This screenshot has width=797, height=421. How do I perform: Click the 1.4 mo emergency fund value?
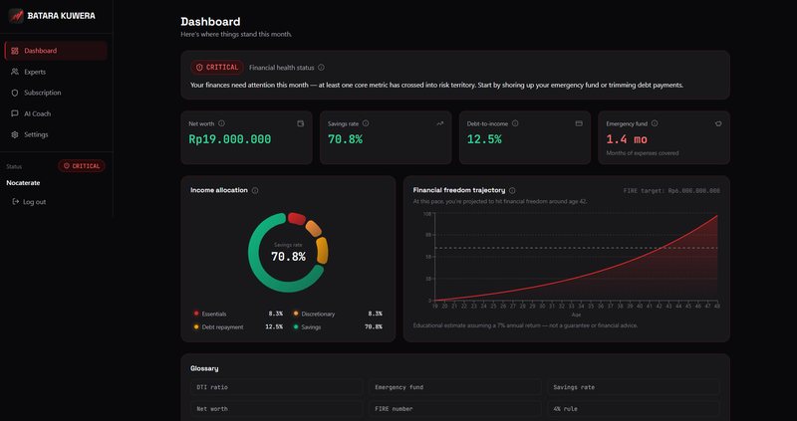[x=627, y=139]
